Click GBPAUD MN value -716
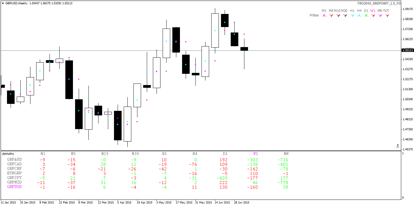The height and width of the screenshot is (205, 414). 283,160
